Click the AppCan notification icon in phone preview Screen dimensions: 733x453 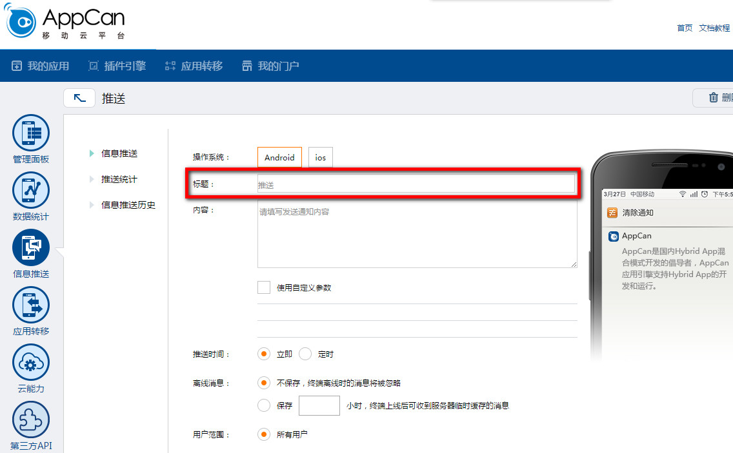(x=614, y=236)
